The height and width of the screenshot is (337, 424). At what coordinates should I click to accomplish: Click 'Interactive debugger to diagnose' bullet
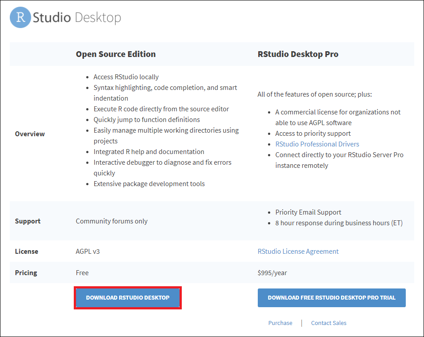[163, 168]
